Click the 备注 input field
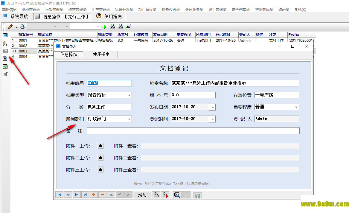 pos(193,131)
